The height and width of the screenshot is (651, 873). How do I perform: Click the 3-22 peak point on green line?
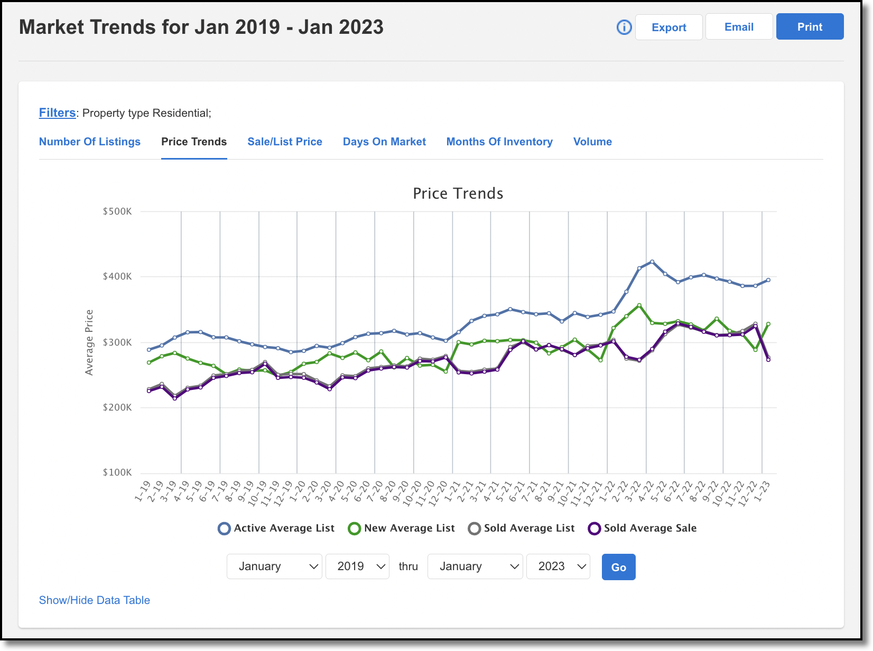639,305
